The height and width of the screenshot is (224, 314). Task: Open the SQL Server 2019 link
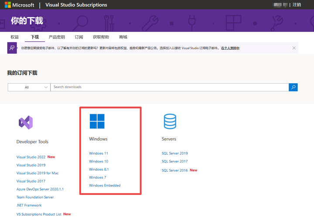coord(175,153)
